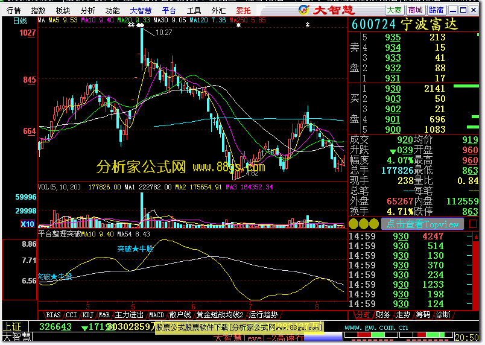Viewport: 485px width, 345px height.
Task: Select the 走势 tab
Action: 403,315
